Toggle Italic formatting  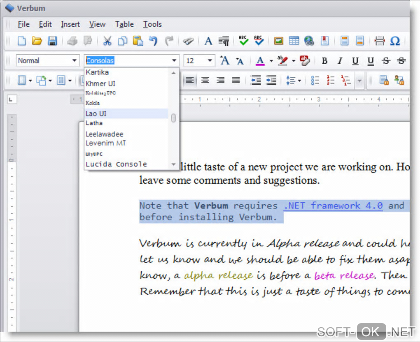[x=340, y=61]
